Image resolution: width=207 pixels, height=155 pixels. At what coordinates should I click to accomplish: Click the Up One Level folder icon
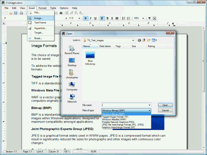[144, 40]
